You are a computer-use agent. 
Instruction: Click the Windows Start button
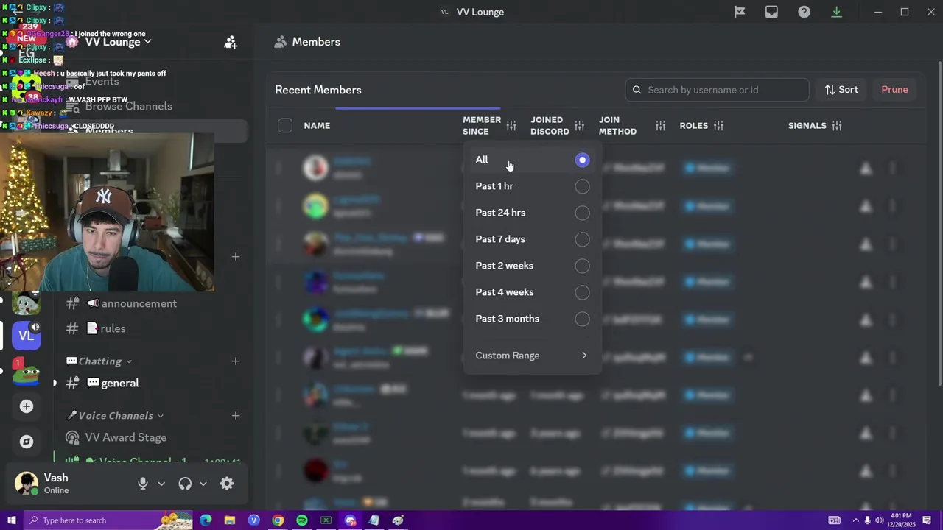(11, 520)
